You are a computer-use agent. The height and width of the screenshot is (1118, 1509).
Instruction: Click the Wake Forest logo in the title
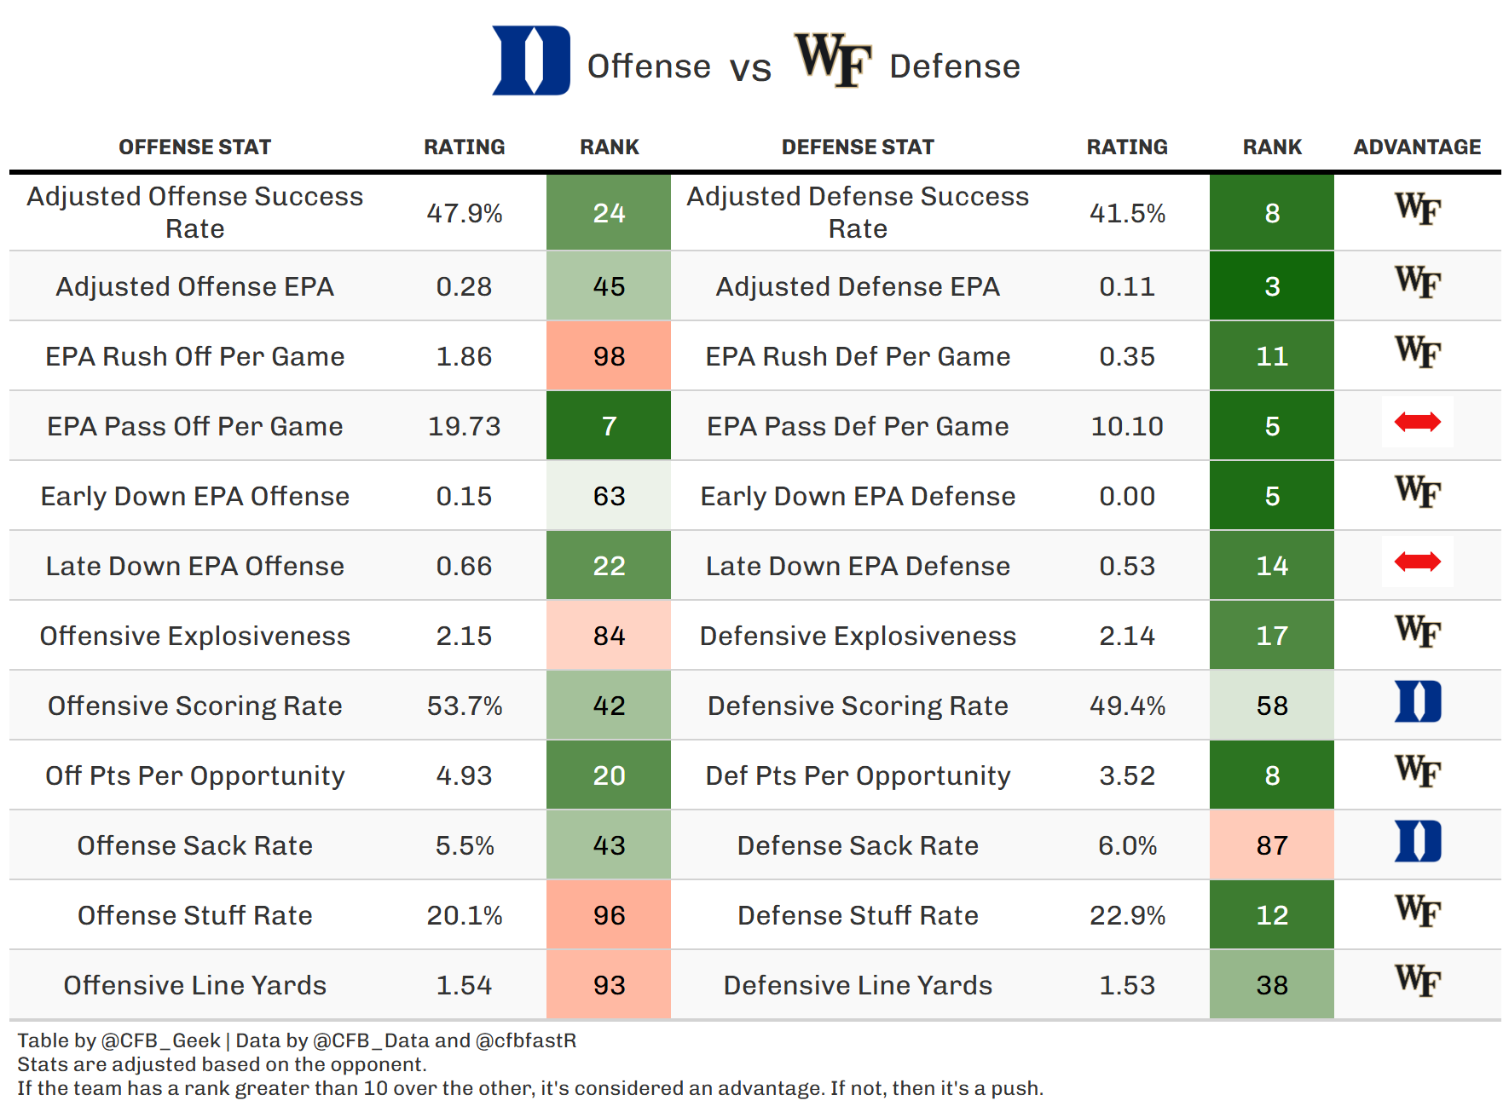click(x=832, y=60)
